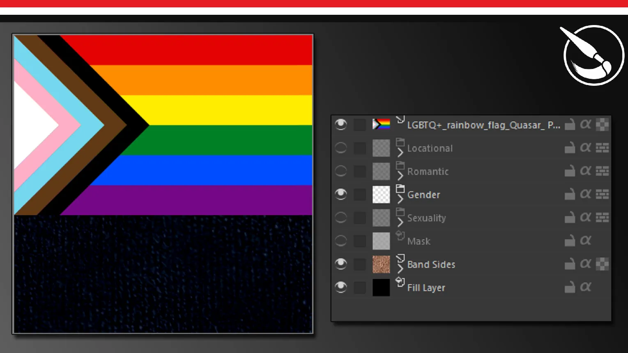Viewport: 628px width, 353px height.
Task: Expand the Sexuality layer group
Action: click(x=400, y=222)
